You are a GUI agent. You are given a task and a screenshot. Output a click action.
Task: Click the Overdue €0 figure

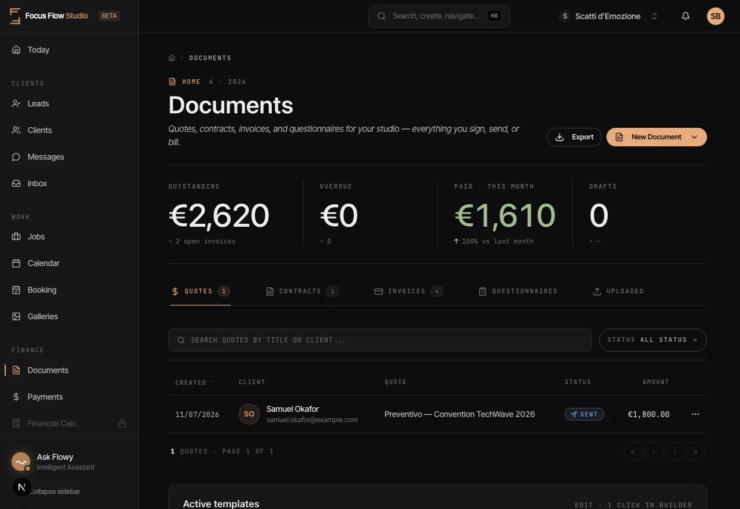(339, 215)
